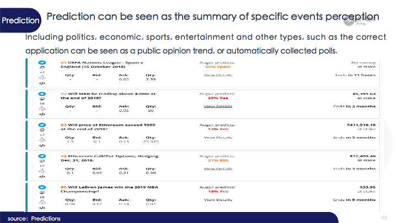This screenshot has height=223, width=397.
Task: Click the Twitter share icon for UEFA market
Action: point(42,62)
